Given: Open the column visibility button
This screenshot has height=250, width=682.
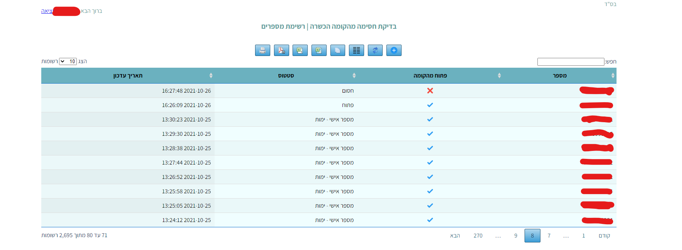Looking at the screenshot, I should [x=356, y=50].
